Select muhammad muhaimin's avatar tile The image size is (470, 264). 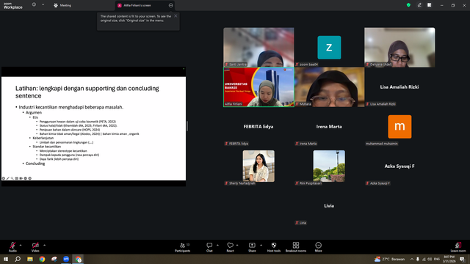pyautogui.click(x=399, y=127)
